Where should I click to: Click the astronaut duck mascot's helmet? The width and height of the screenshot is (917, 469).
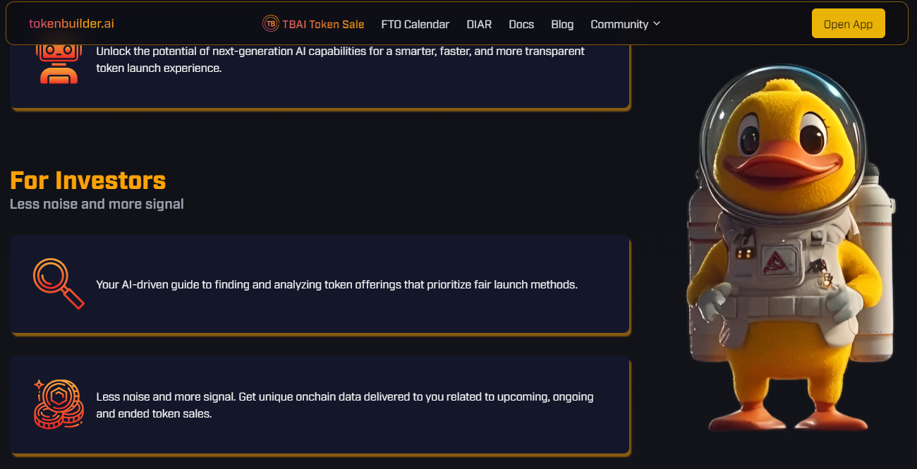pos(779,127)
